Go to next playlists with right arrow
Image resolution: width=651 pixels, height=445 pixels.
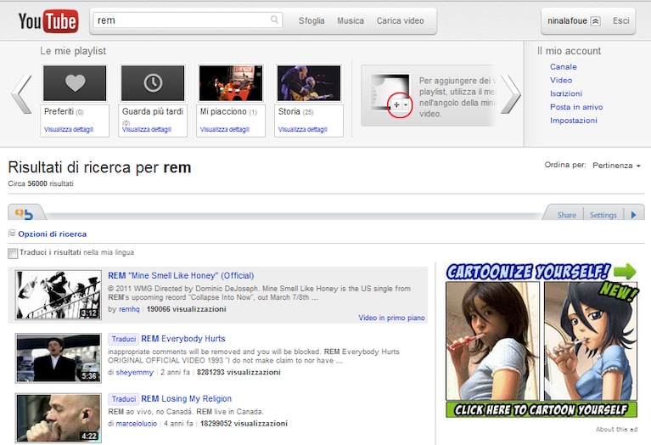pos(510,94)
